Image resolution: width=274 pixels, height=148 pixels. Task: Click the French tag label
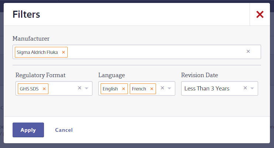139,89
